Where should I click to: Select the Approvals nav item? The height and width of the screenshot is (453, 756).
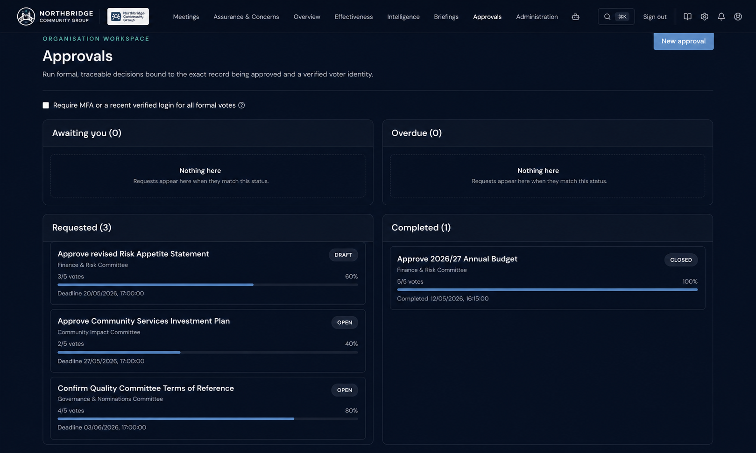coord(487,17)
